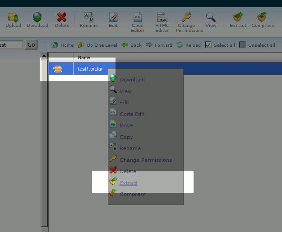The height and width of the screenshot is (232, 282).
Task: Click the A-B icon beside context-menu Rename
Action: click(113, 147)
